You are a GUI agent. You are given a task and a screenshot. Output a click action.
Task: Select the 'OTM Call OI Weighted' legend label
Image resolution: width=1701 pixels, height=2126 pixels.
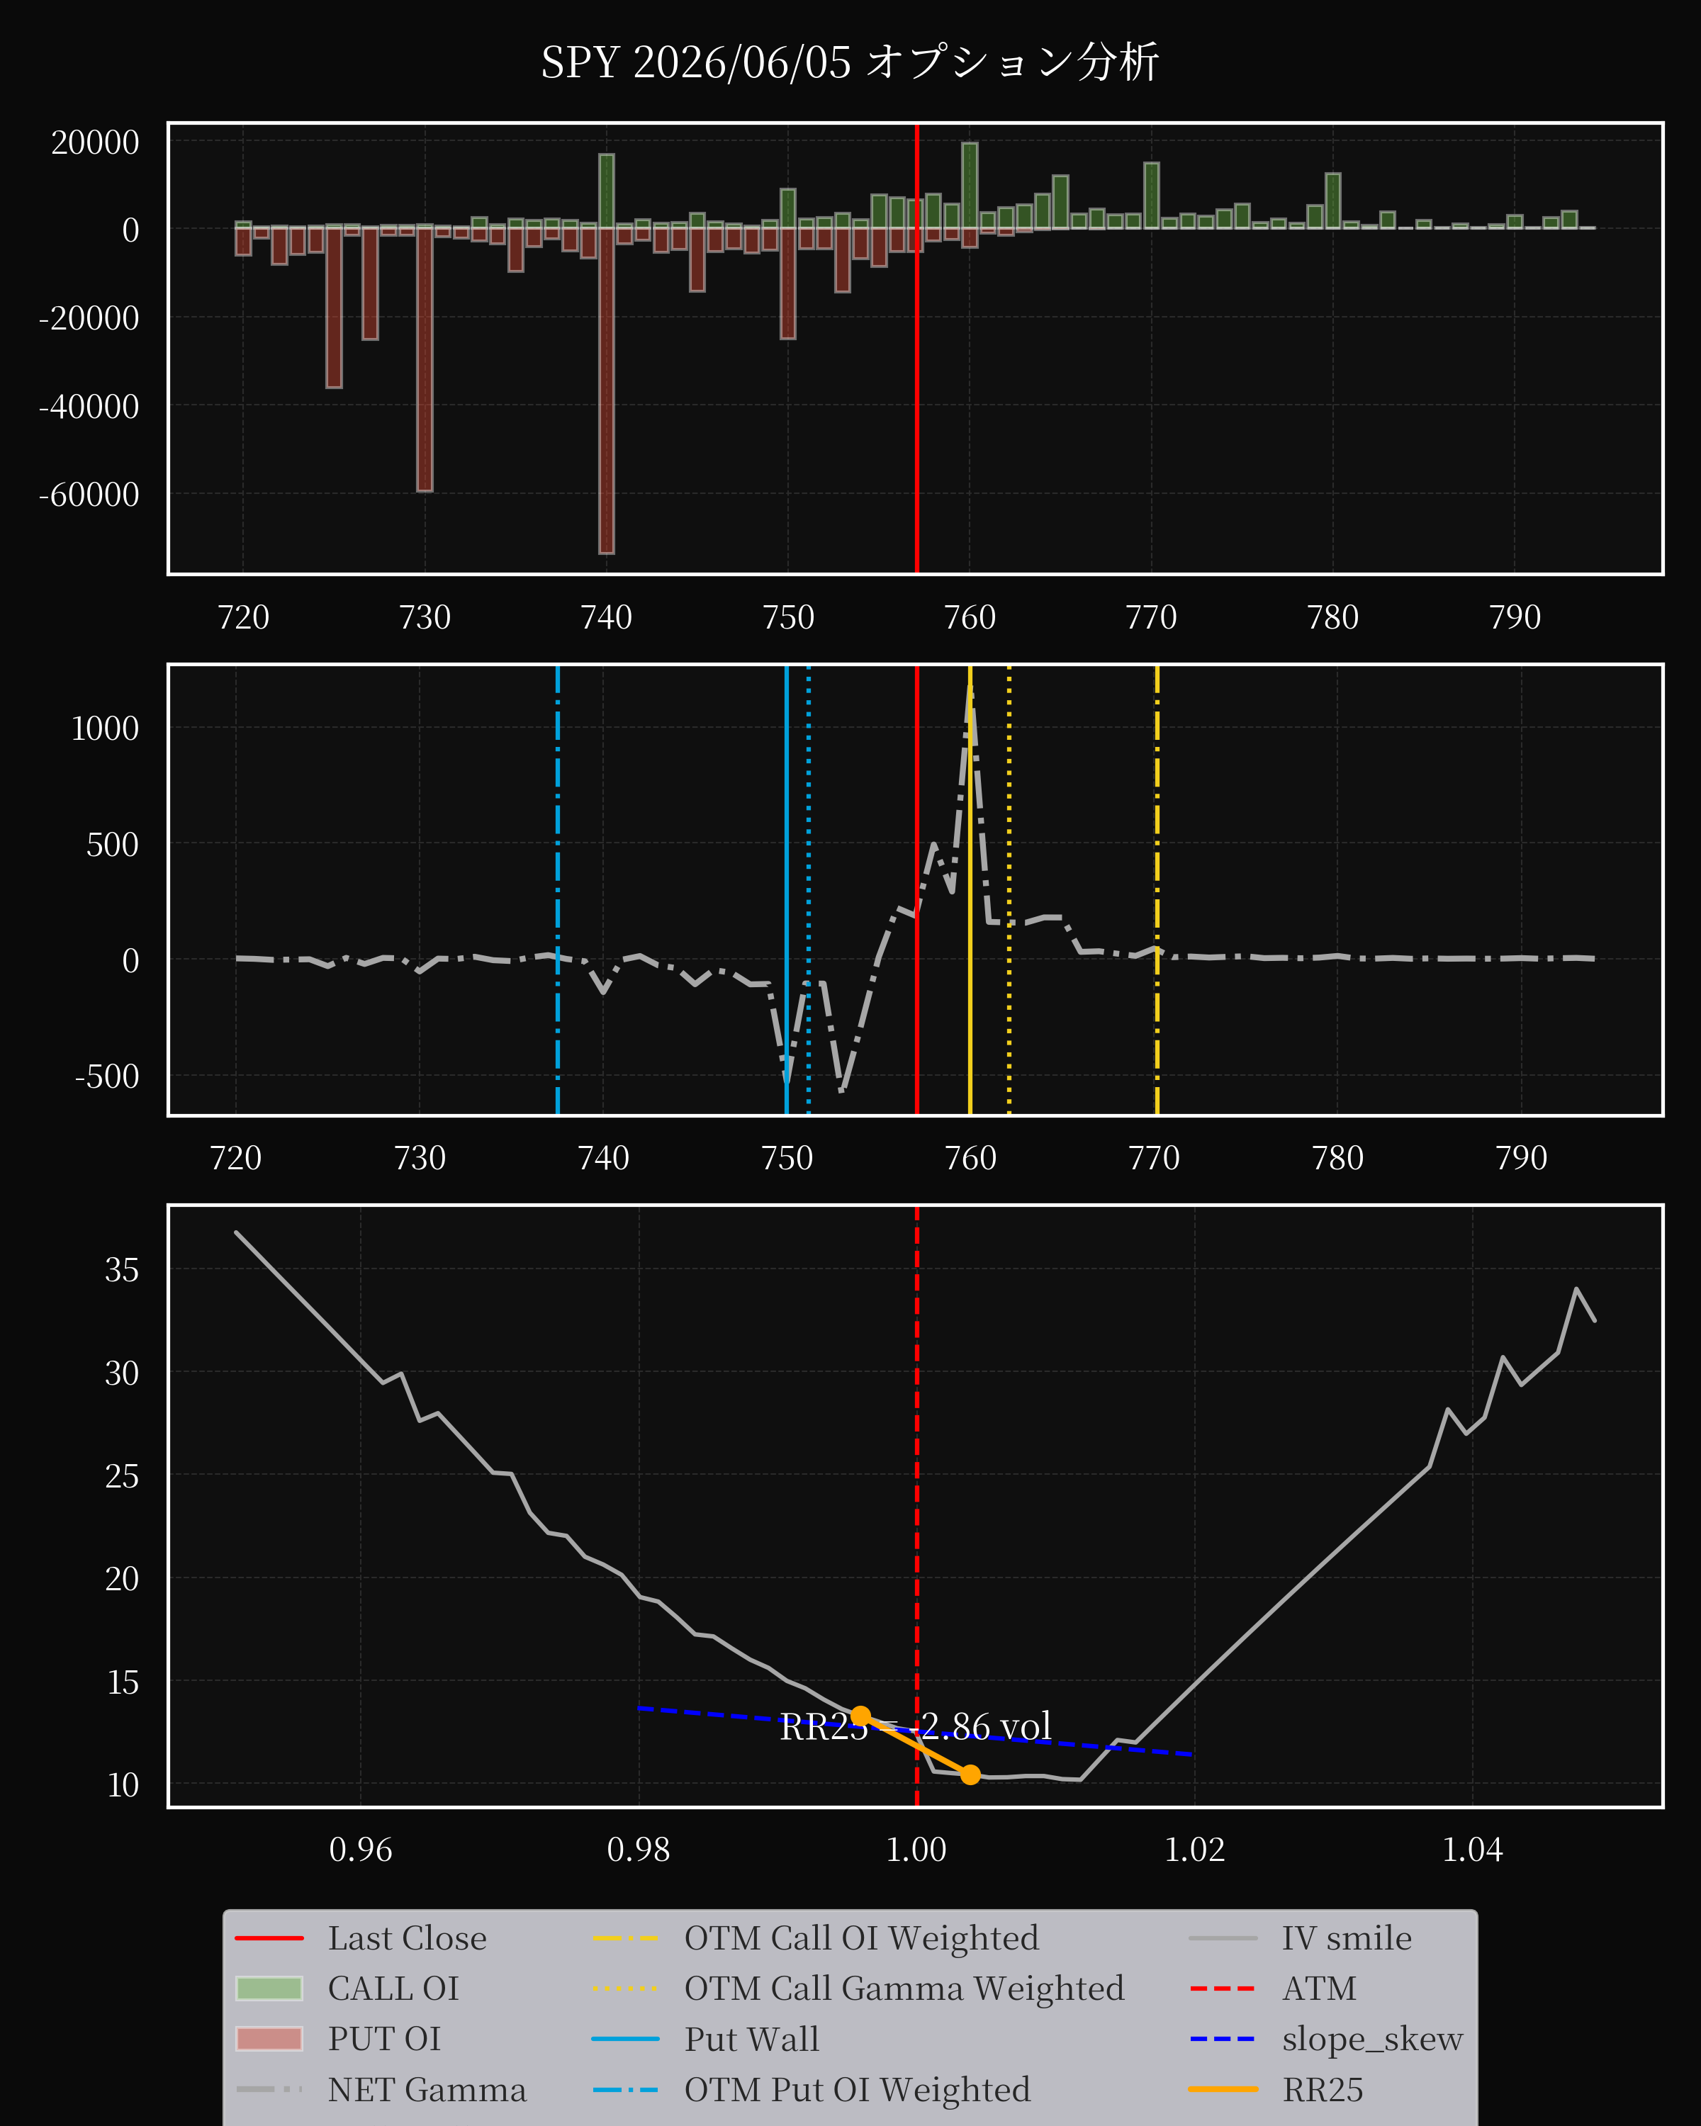click(862, 1937)
